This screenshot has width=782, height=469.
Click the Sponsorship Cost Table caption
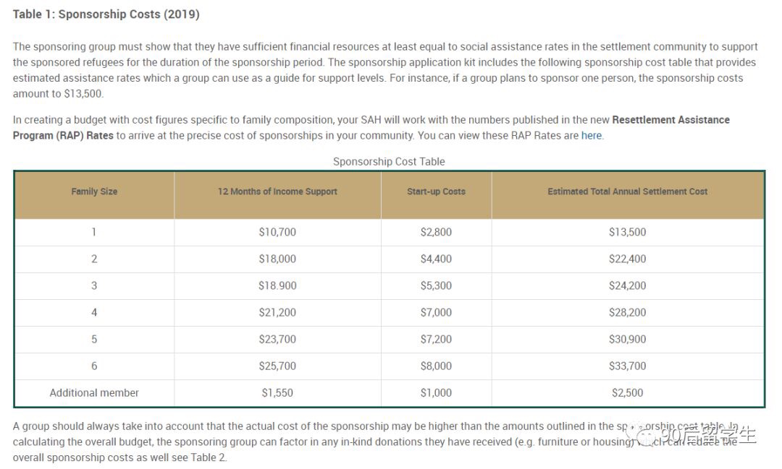[x=389, y=161]
